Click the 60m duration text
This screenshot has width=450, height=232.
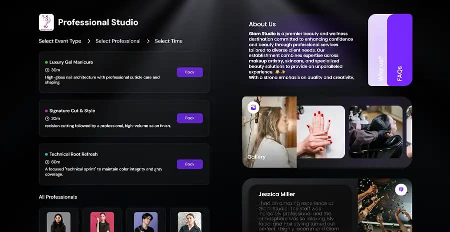(56, 162)
